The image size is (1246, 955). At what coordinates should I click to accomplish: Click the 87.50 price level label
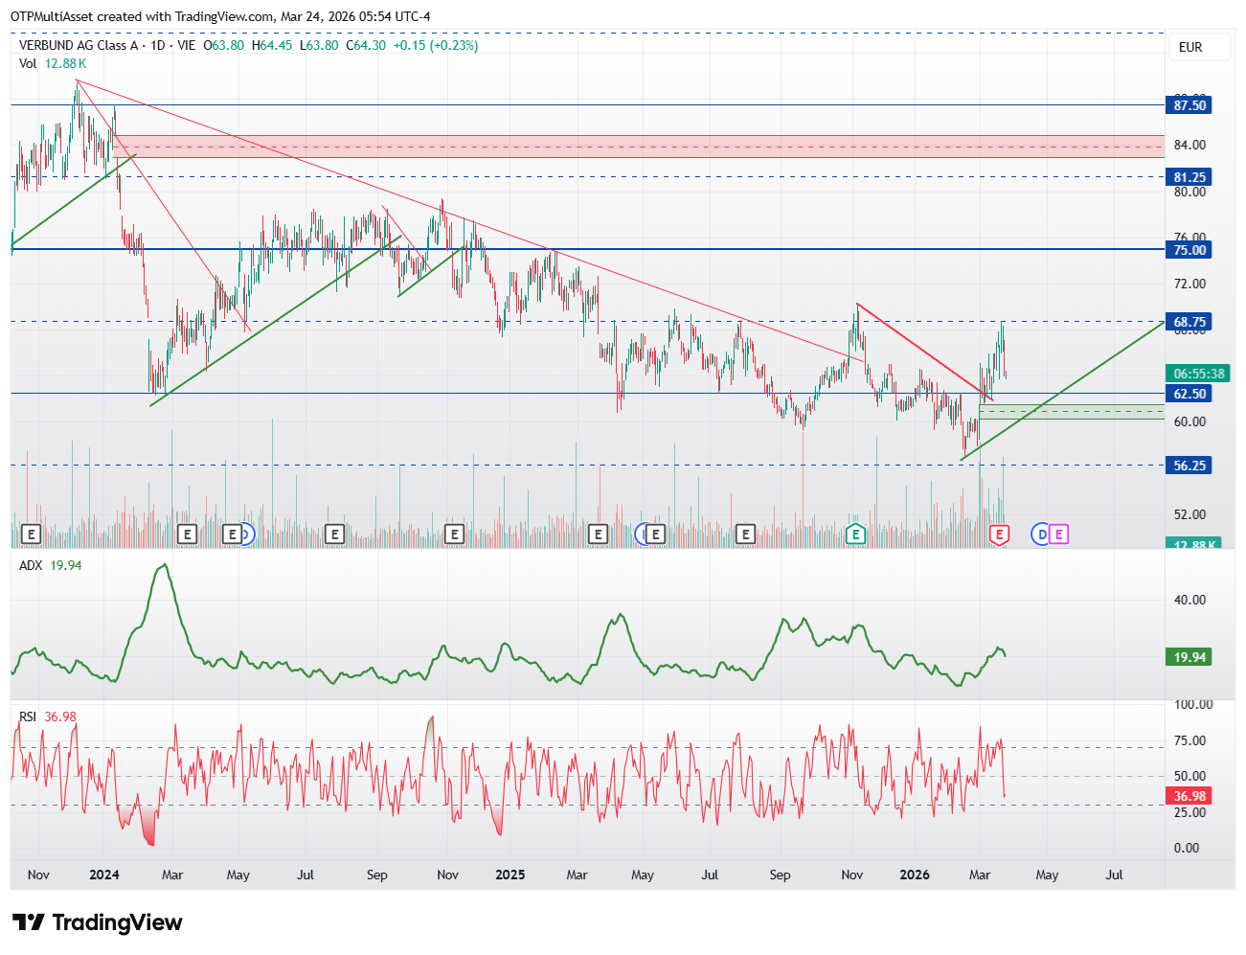(1189, 105)
